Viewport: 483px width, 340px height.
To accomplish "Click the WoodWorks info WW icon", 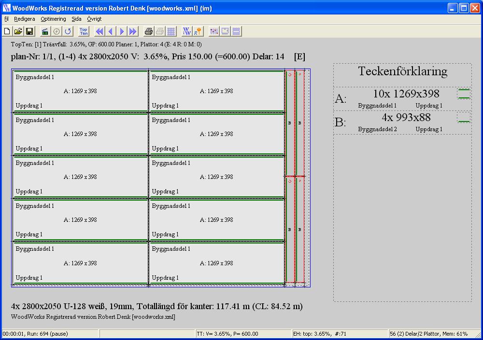I will 186,31.
